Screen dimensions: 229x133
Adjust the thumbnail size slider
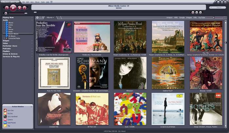coord(214,18)
